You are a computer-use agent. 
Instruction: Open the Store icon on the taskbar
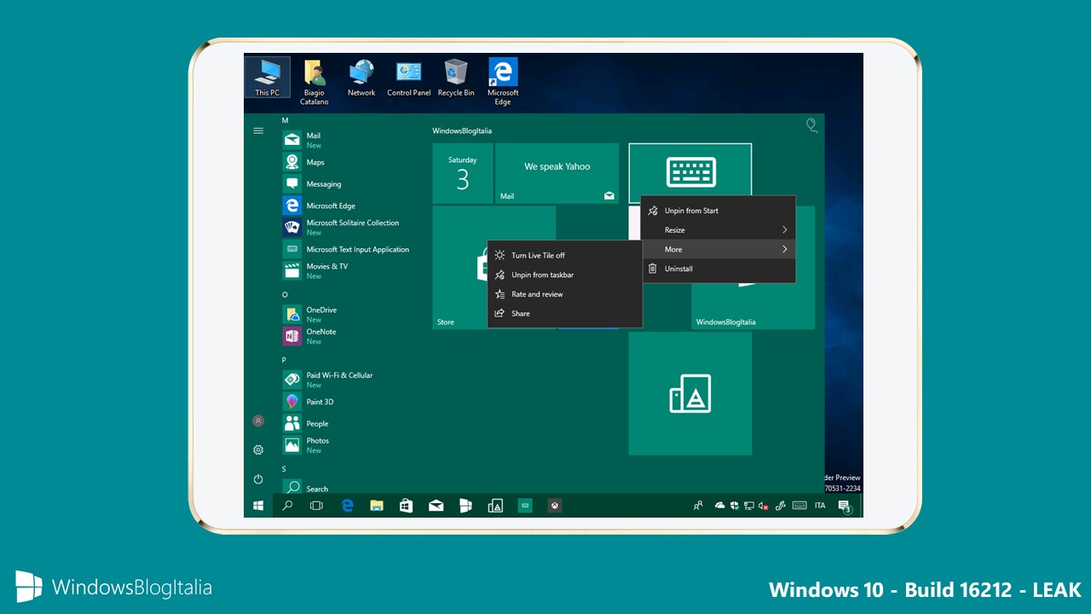pyautogui.click(x=406, y=506)
